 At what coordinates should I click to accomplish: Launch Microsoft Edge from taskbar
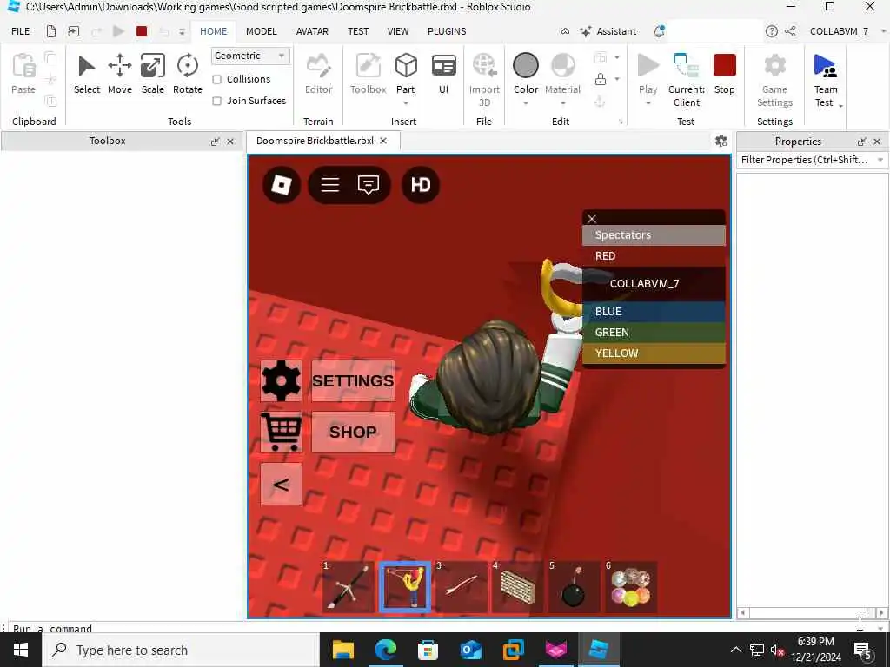tap(385, 650)
